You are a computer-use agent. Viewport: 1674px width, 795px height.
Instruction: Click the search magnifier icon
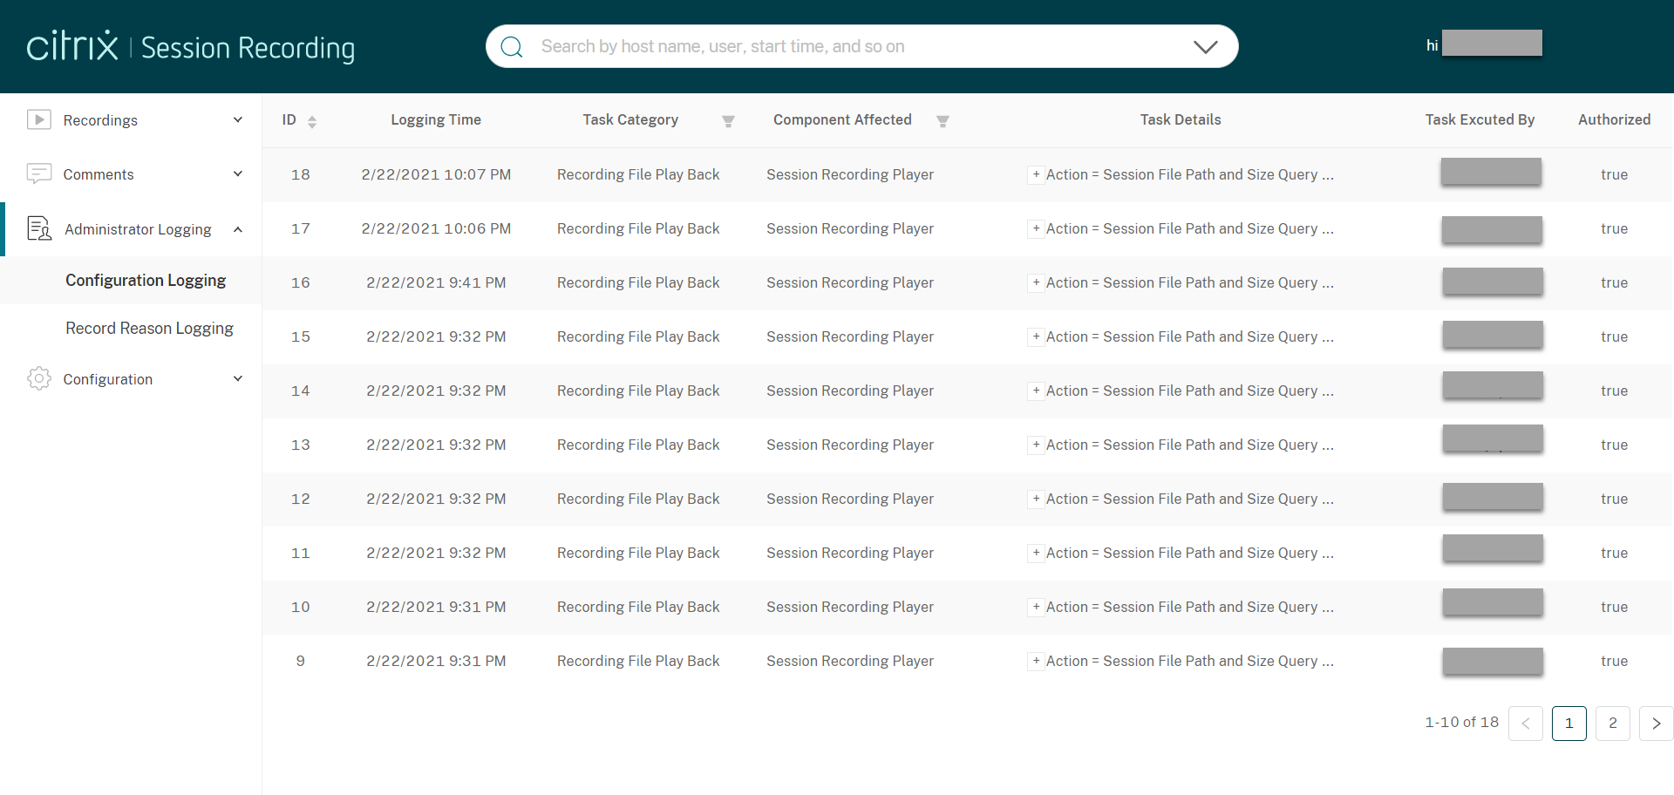tap(512, 47)
